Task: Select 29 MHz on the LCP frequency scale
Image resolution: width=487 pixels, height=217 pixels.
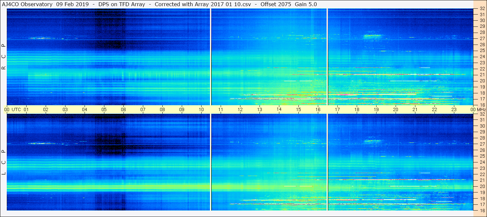Action: (482, 132)
